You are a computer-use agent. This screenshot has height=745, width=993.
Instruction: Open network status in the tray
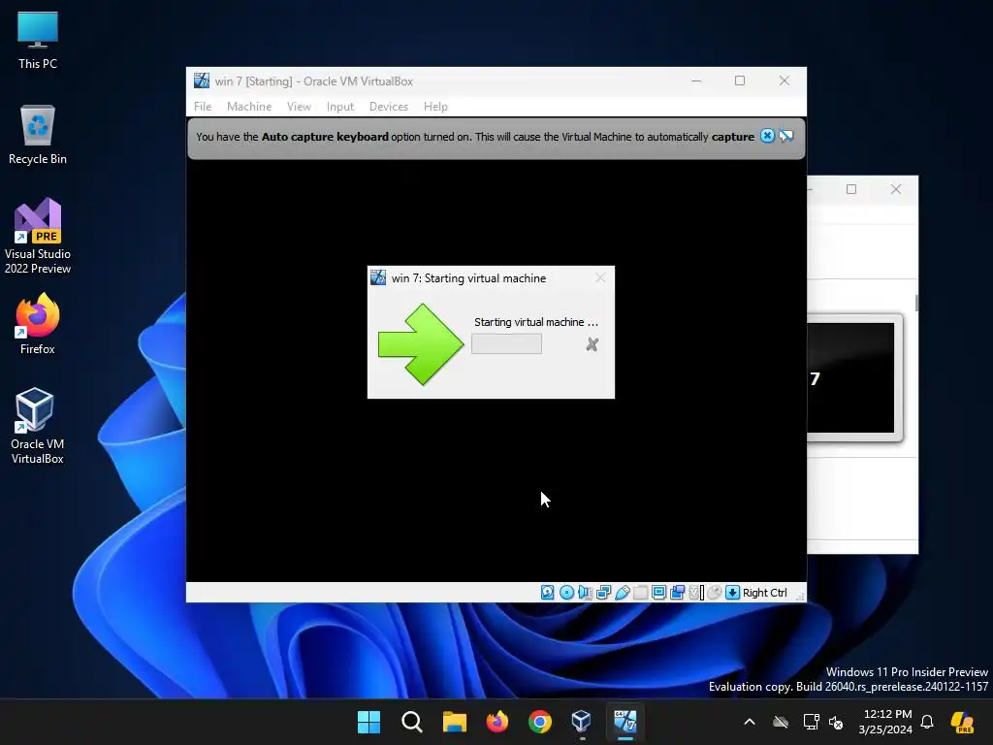811,722
